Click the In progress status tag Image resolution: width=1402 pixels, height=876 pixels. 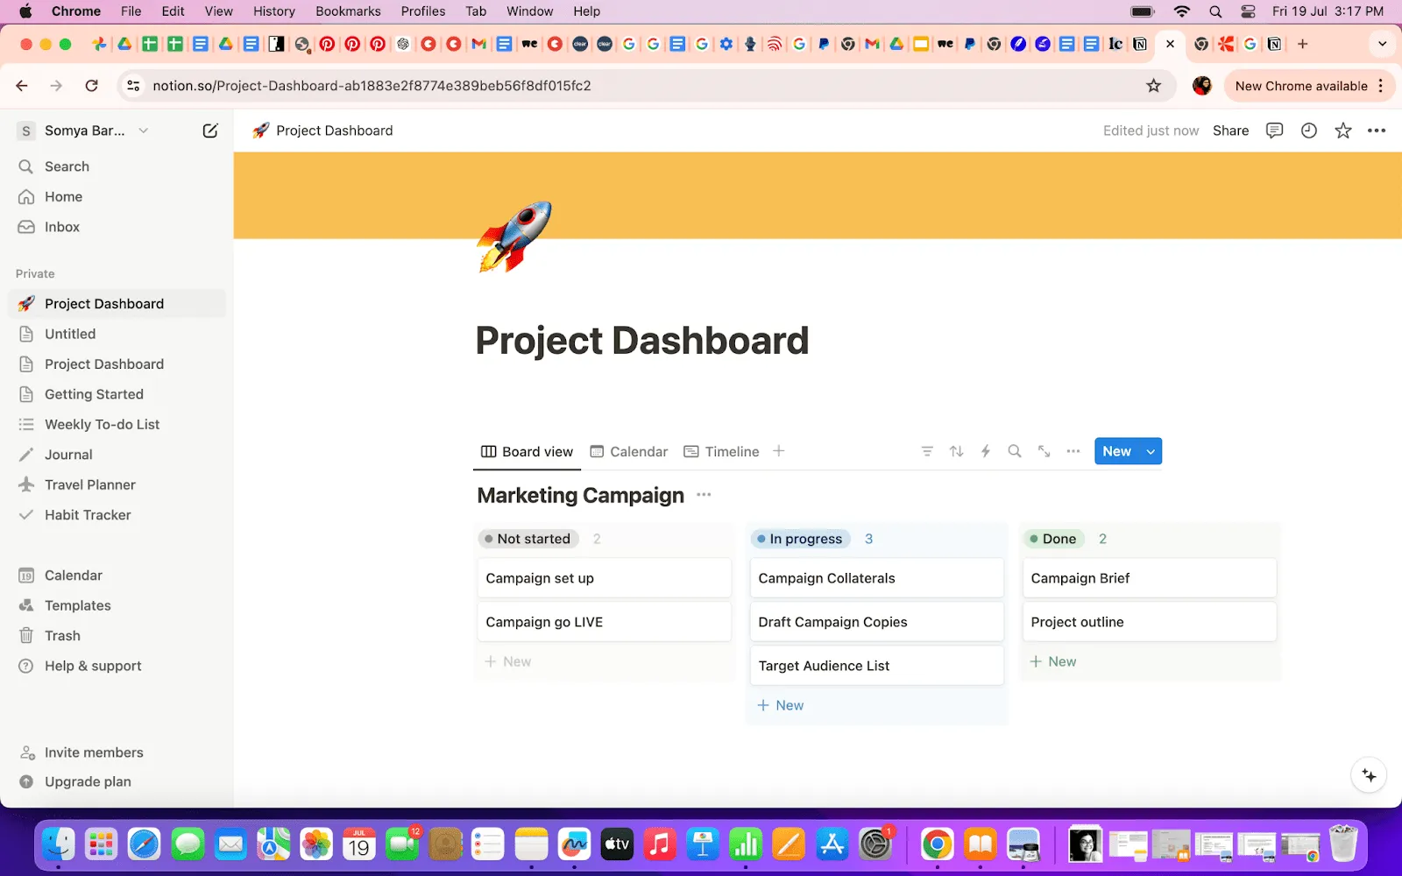[x=800, y=539]
